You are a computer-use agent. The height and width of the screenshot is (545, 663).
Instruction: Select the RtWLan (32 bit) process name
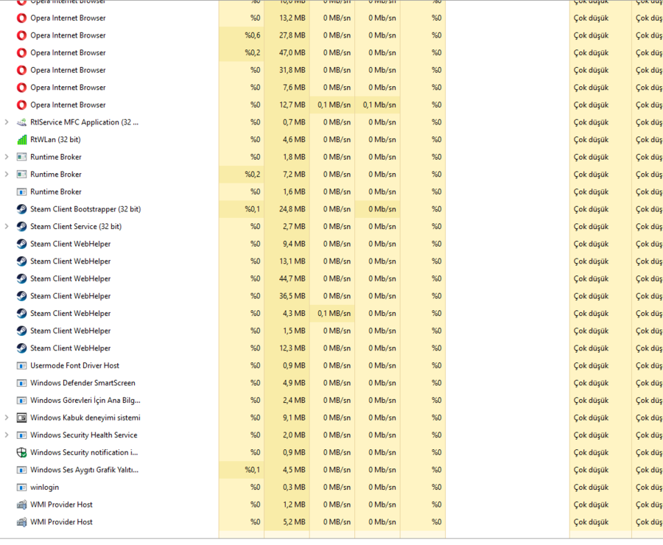pos(55,139)
